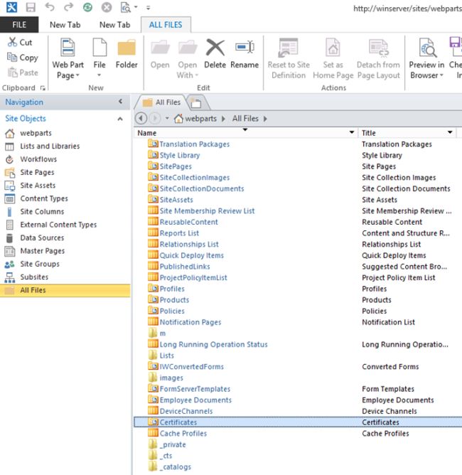Open the Customize Quick Access Toolbar dropdown

(148, 8)
